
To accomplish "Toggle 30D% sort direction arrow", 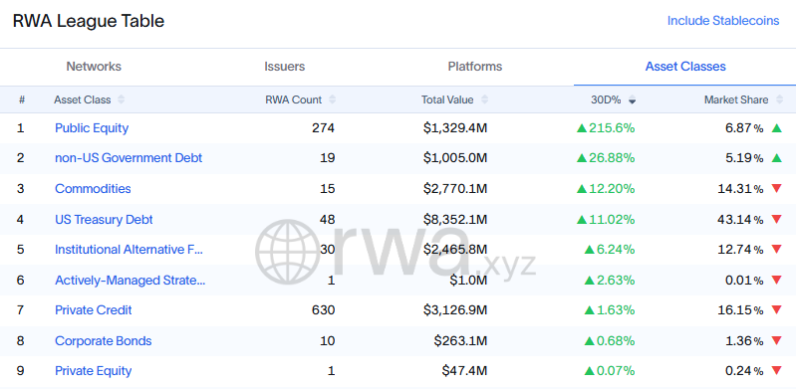I will 632,100.
